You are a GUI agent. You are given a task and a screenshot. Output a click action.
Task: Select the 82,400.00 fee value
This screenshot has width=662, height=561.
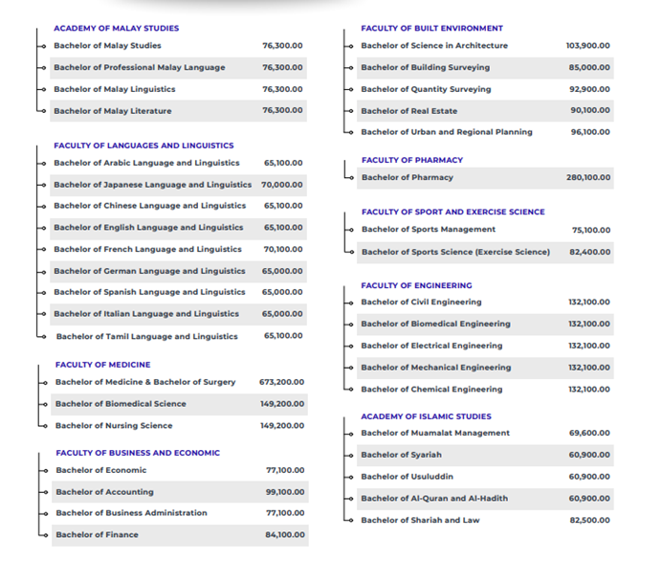click(x=590, y=252)
